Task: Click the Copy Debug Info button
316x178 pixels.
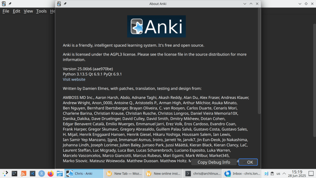Action: pos(214,162)
